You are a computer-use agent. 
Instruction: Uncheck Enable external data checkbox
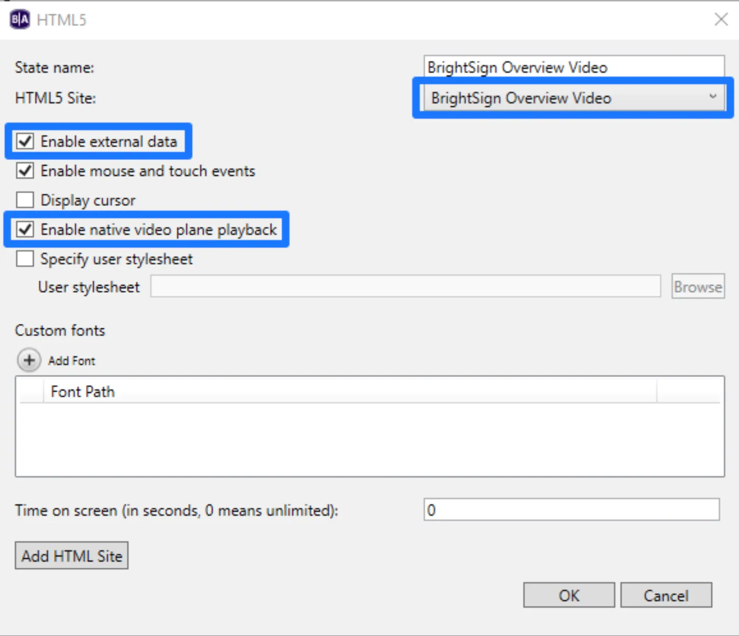[x=25, y=141]
